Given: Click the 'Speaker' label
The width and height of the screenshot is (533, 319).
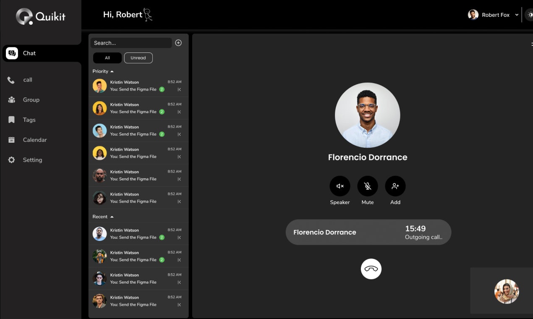Looking at the screenshot, I should point(340,202).
